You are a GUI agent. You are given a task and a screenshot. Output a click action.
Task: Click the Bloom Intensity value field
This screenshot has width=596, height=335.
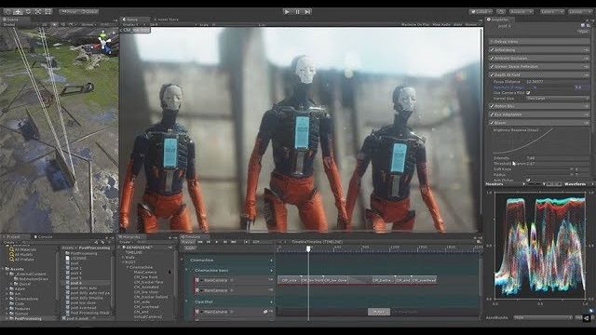point(558,158)
